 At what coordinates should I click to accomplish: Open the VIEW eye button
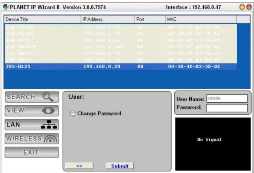click(32, 111)
